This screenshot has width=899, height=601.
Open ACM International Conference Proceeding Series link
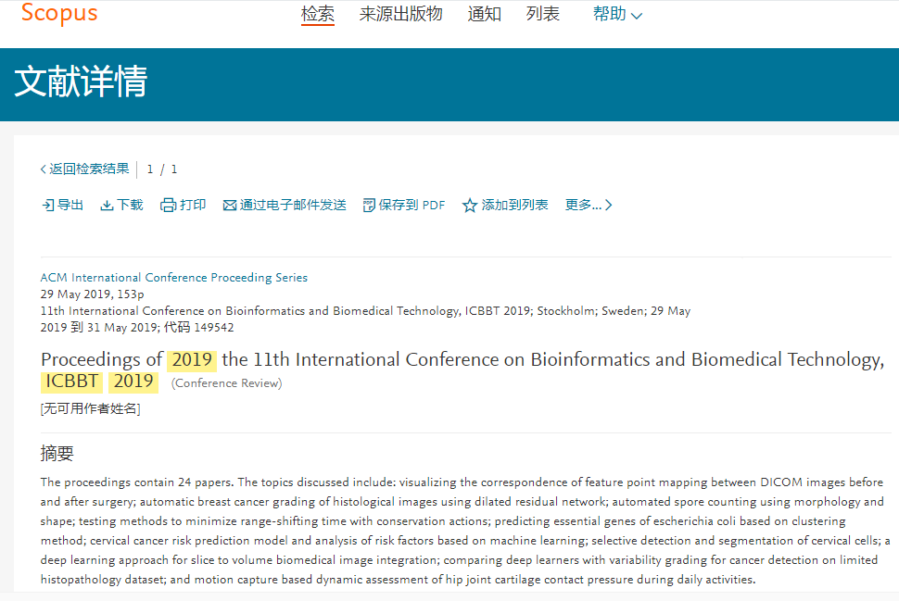tap(173, 277)
